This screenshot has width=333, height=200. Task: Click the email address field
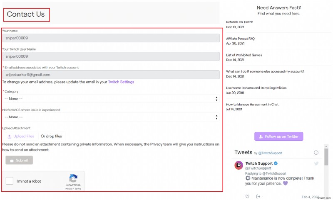click(111, 75)
